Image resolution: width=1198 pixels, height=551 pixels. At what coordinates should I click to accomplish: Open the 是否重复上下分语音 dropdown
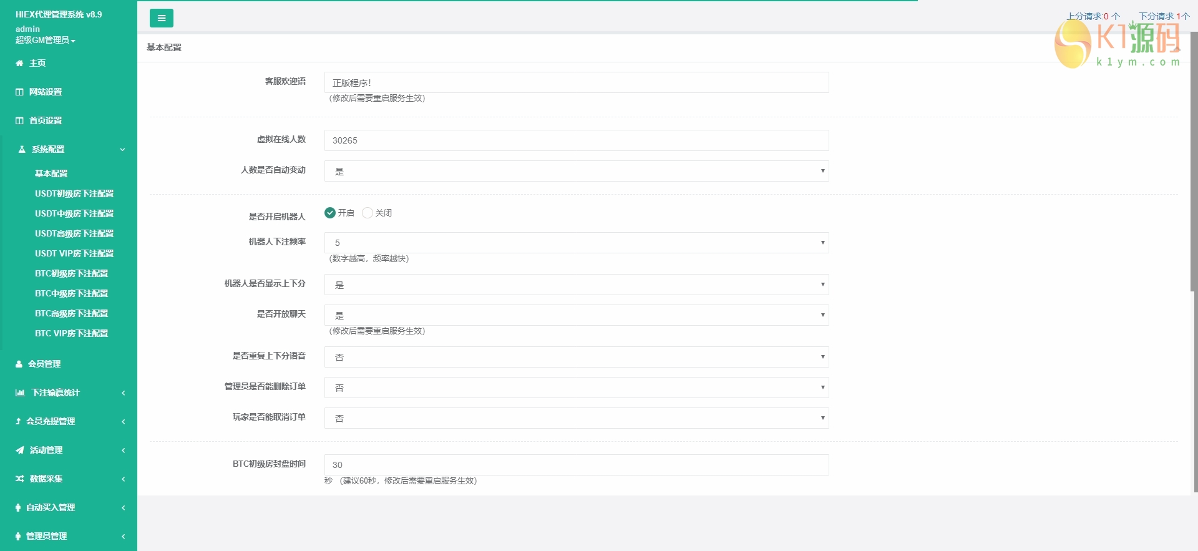pyautogui.click(x=577, y=357)
